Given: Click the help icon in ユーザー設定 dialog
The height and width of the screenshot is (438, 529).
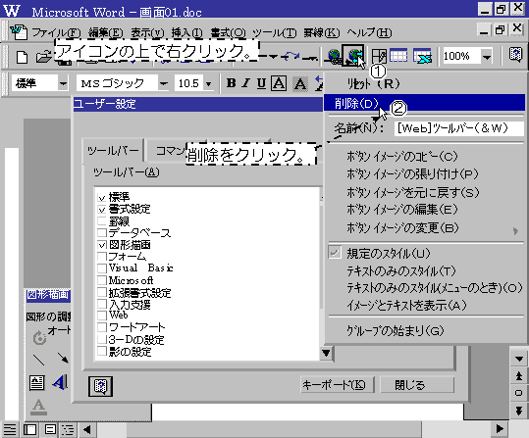Looking at the screenshot, I should click(100, 386).
